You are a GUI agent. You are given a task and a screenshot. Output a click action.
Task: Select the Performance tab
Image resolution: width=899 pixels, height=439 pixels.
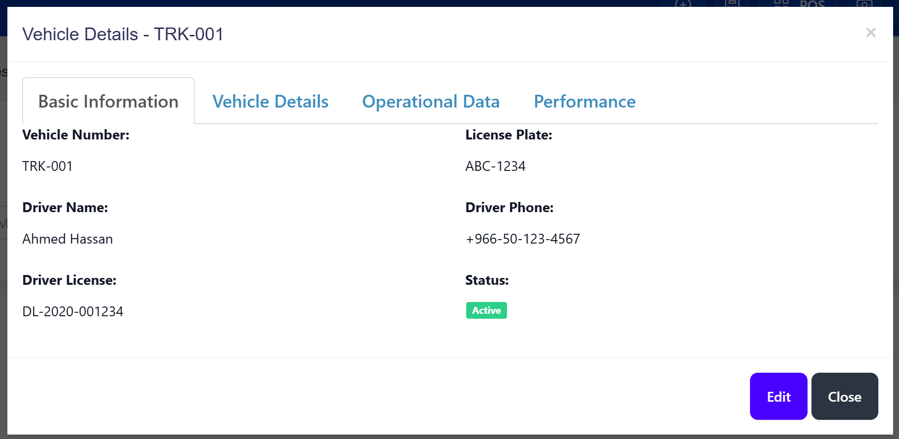point(584,102)
